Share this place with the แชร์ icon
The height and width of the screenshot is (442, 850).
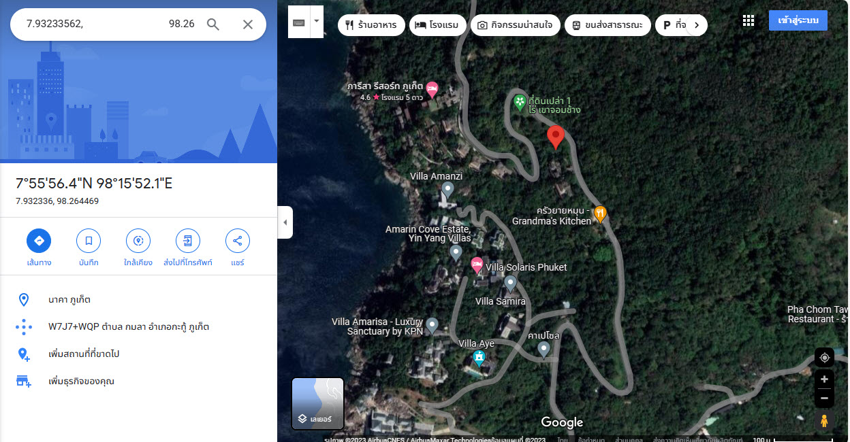click(238, 241)
